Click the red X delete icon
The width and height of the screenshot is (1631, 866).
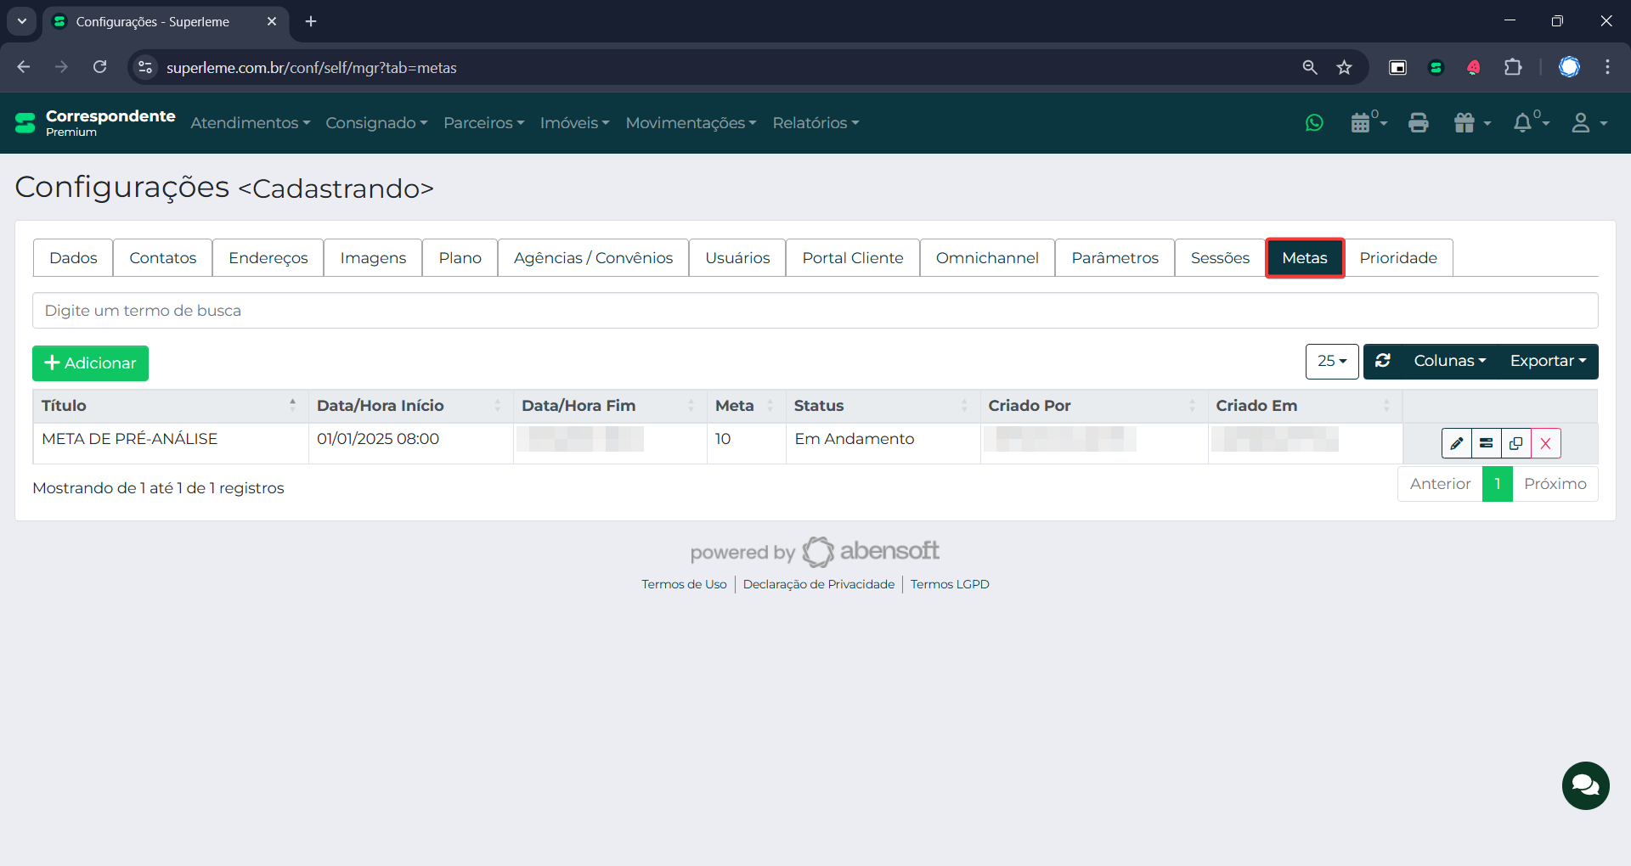tap(1545, 443)
